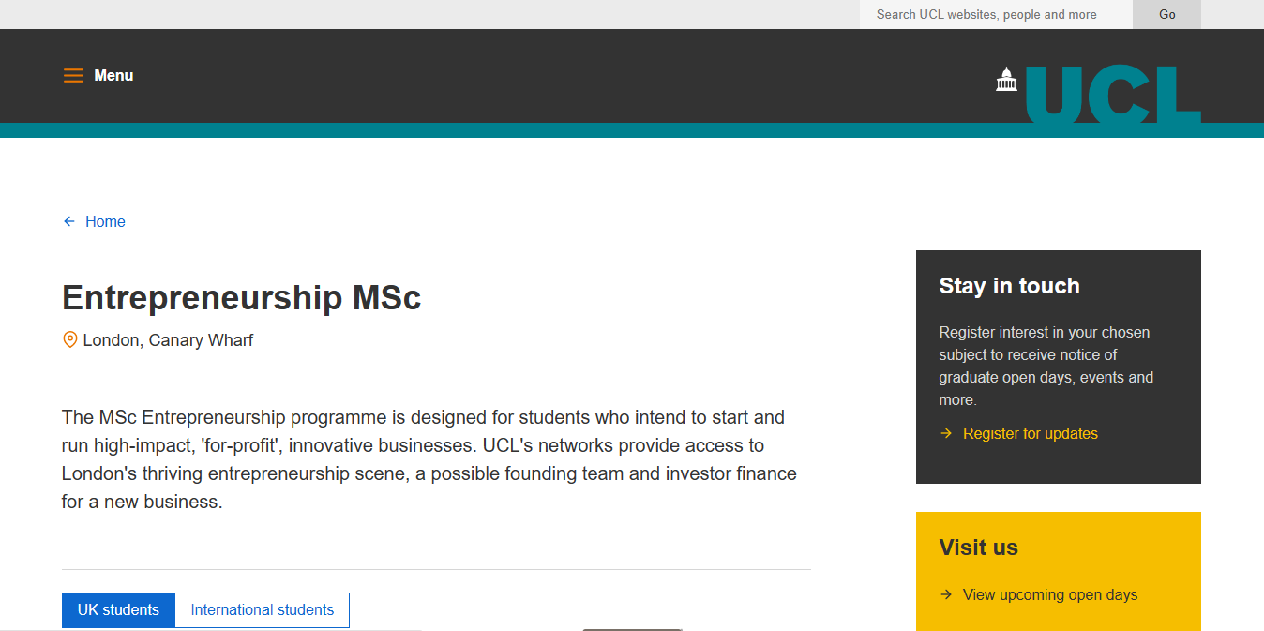Click the Menu label in the header
The image size is (1264, 631).
click(113, 76)
